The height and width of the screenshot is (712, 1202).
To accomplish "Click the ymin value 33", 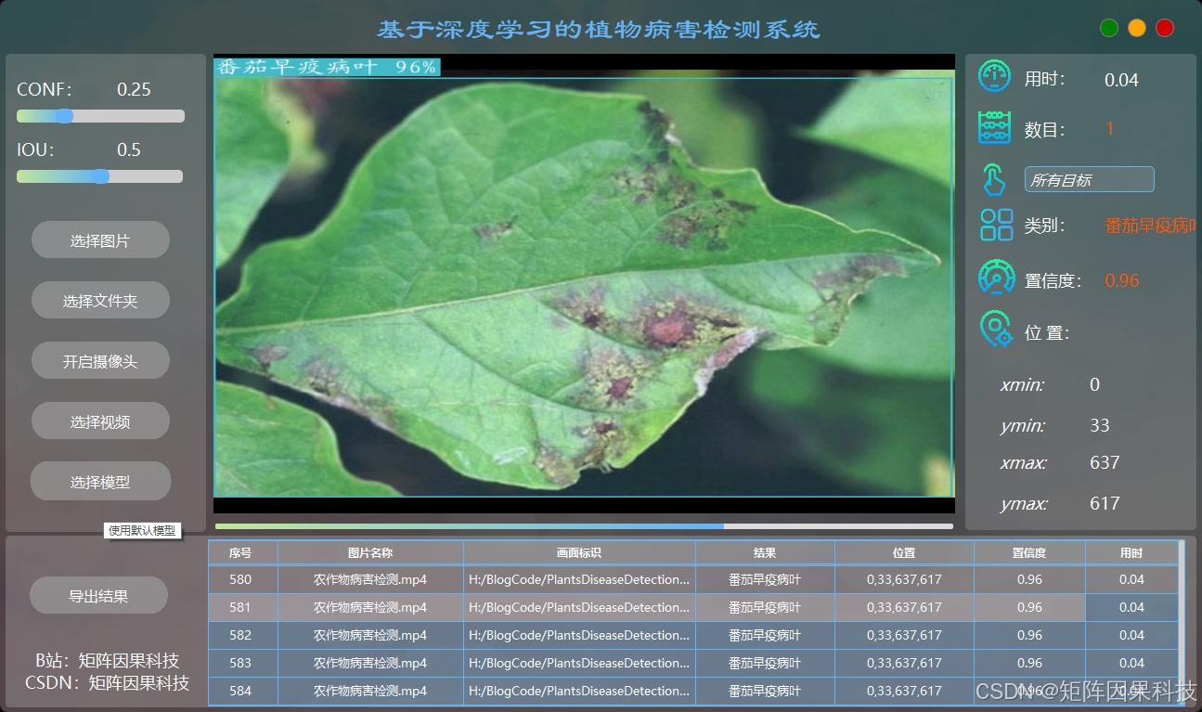I will [x=1100, y=425].
